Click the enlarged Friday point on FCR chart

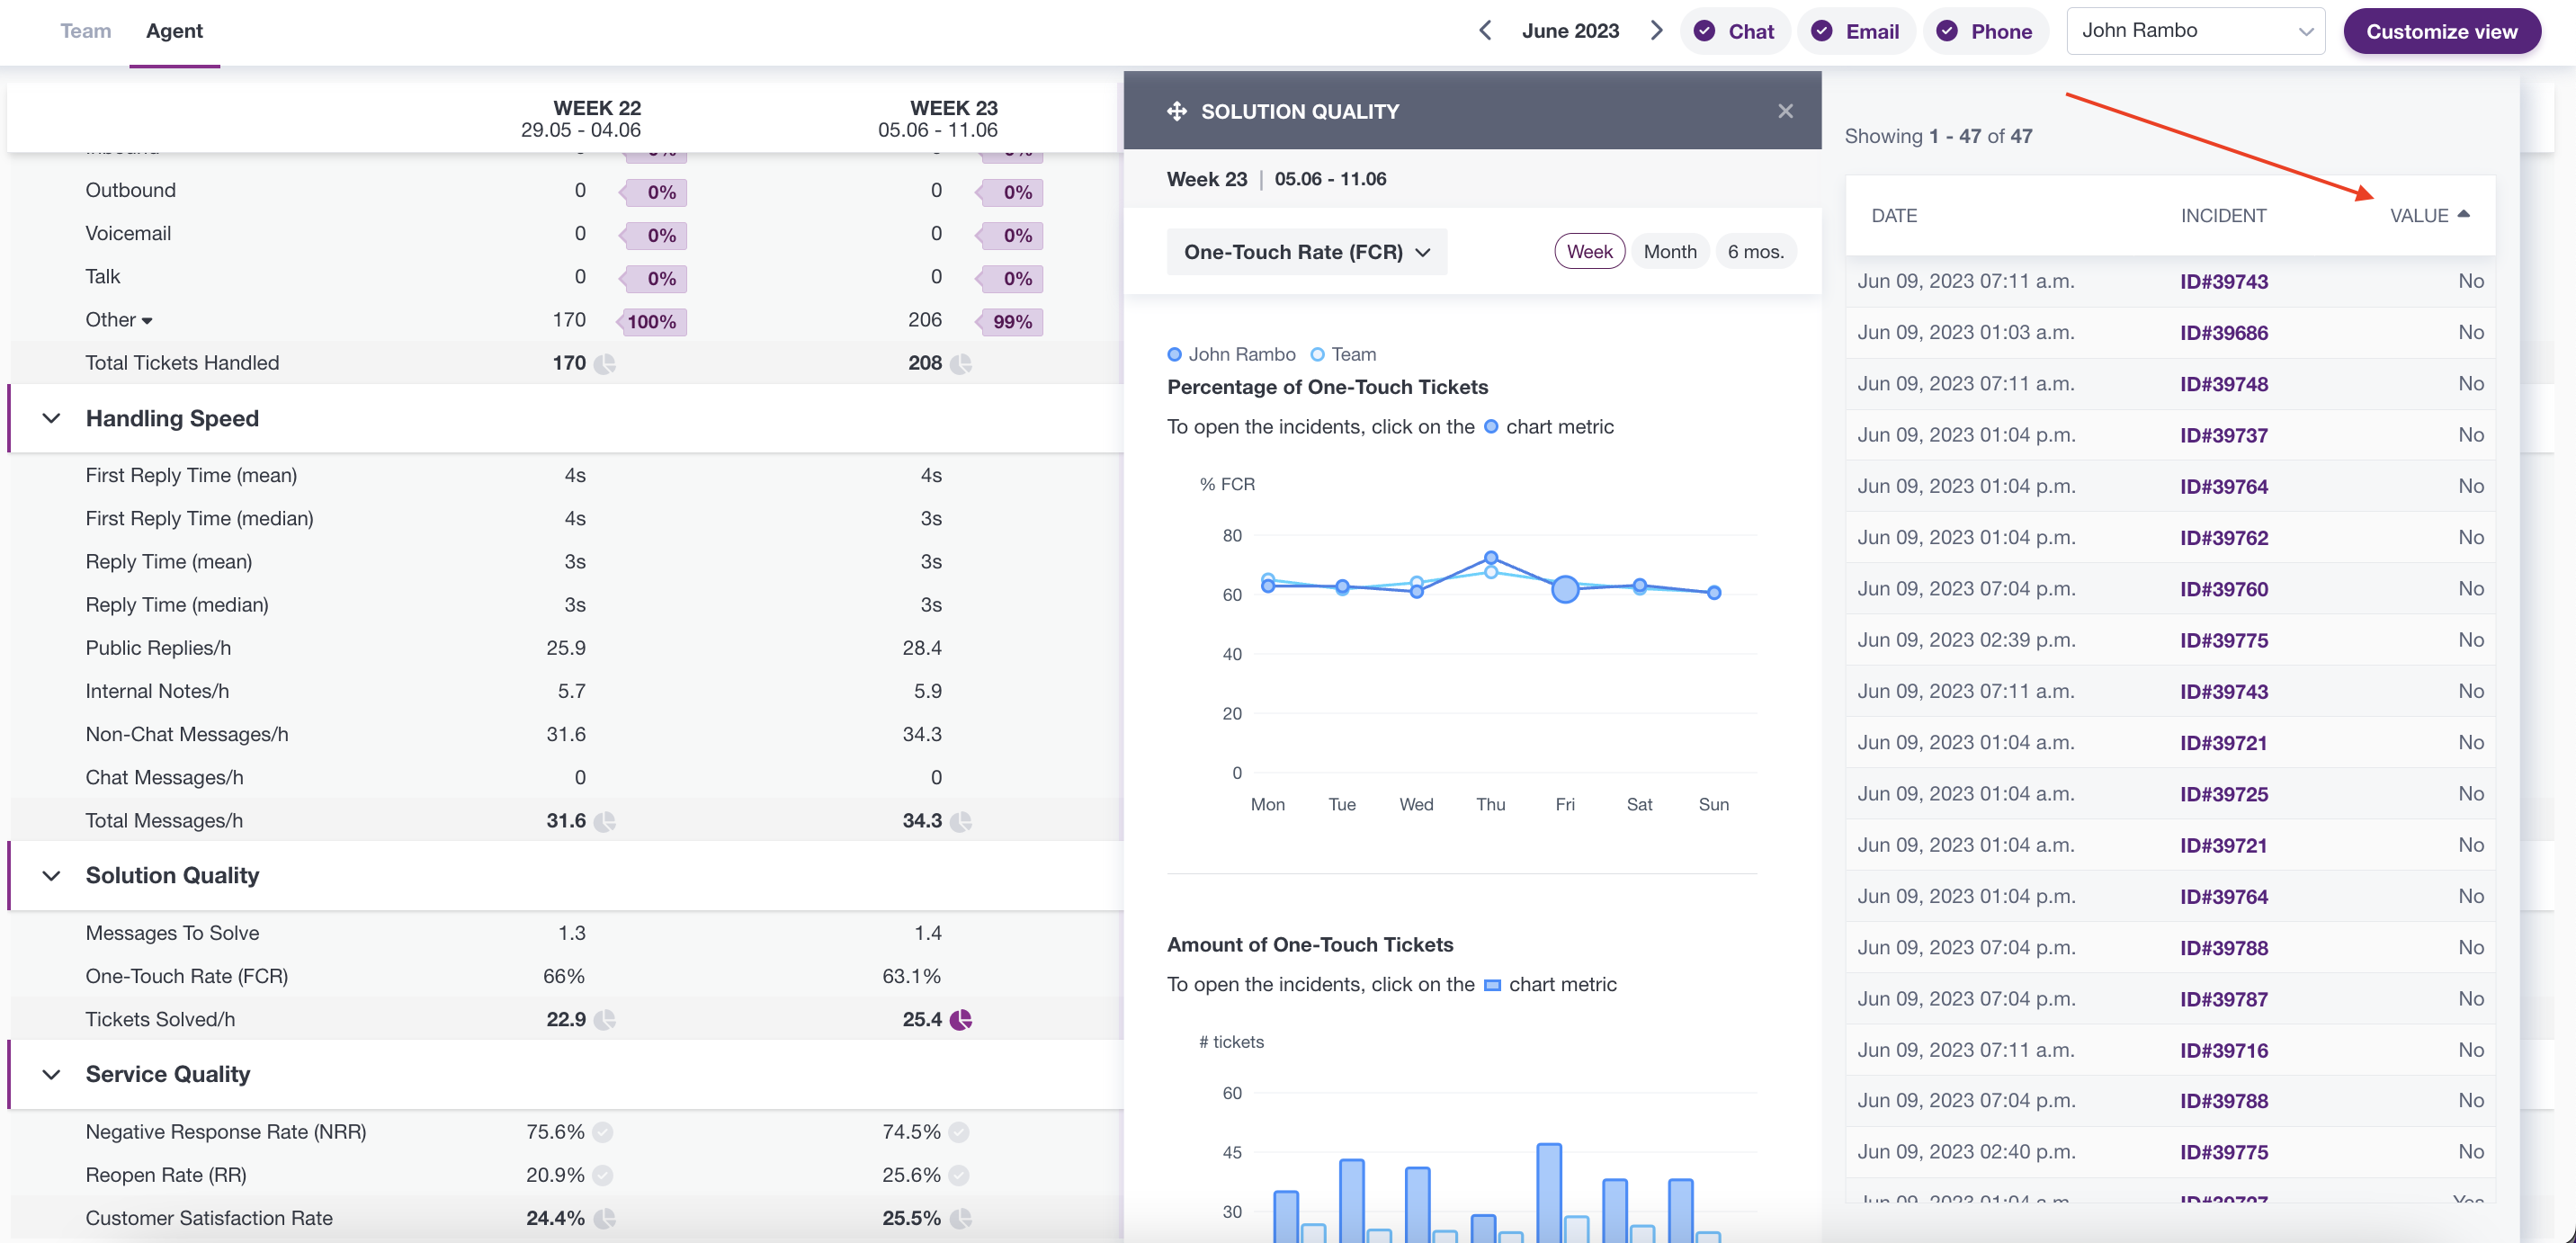point(1565,589)
